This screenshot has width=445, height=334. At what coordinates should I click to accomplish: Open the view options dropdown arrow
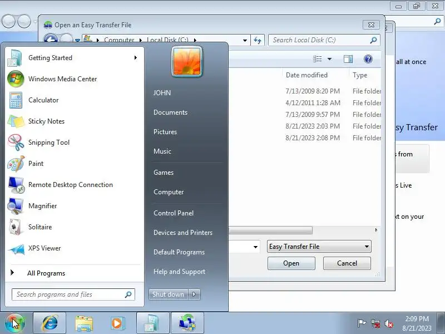[329, 59]
